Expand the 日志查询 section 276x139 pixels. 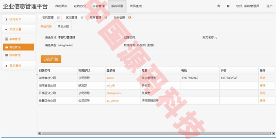(x=18, y=65)
